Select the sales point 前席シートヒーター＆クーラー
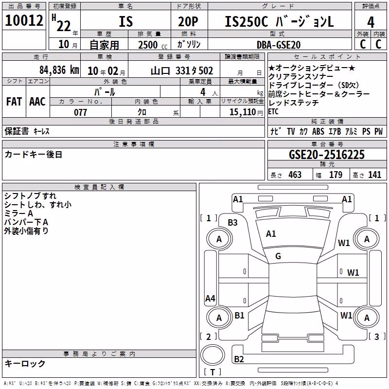Viewport: 389px width, 389px height. pos(319,94)
